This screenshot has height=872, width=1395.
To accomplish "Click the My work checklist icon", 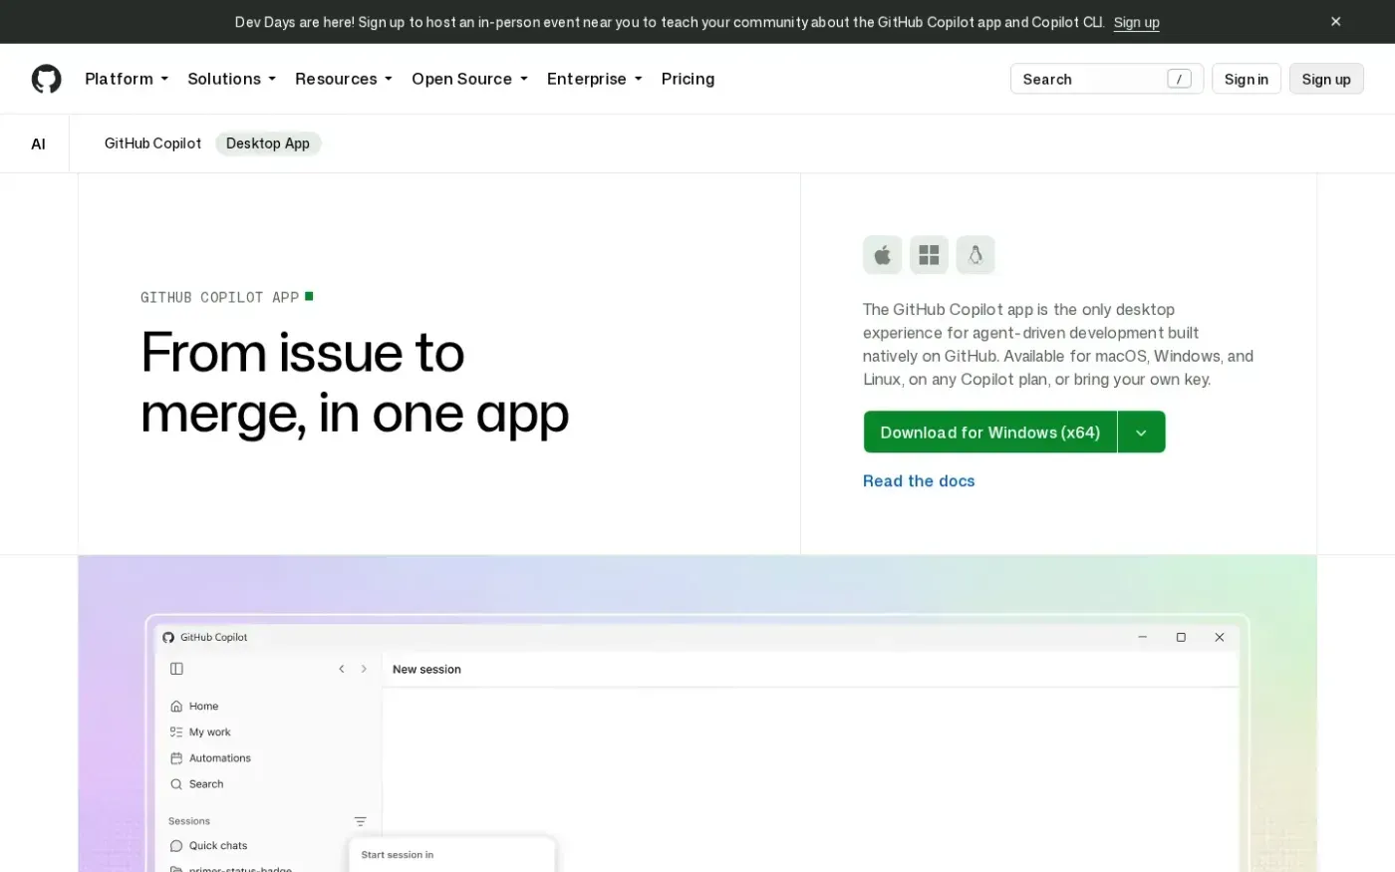I will [176, 731].
